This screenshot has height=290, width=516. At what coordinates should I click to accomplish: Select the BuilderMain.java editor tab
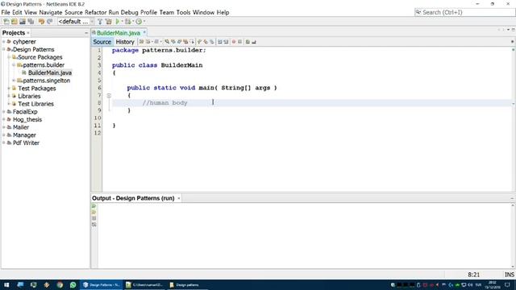coord(119,33)
